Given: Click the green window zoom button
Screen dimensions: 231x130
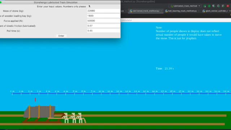Looking at the screenshot, I should [x=1, y=3].
